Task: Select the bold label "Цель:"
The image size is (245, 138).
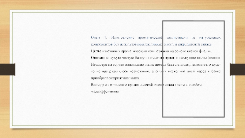Action: (96, 51)
